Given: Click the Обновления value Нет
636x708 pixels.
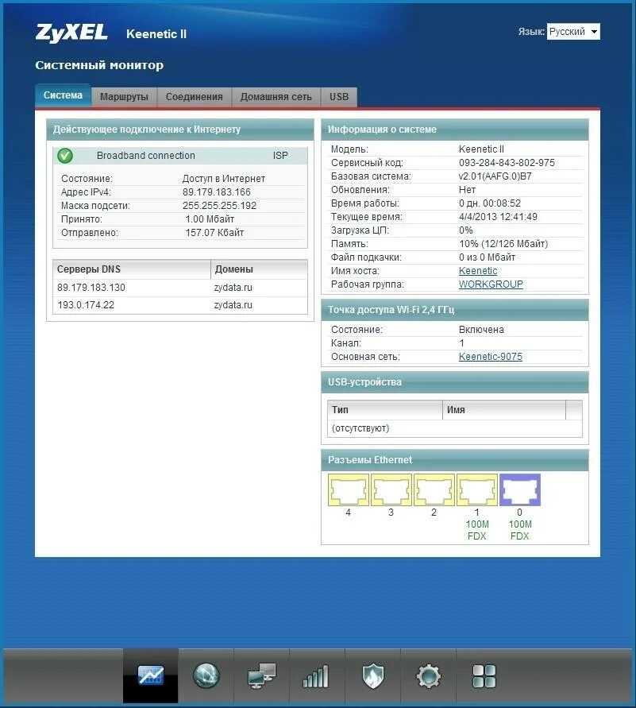Looking at the screenshot, I should tap(468, 190).
